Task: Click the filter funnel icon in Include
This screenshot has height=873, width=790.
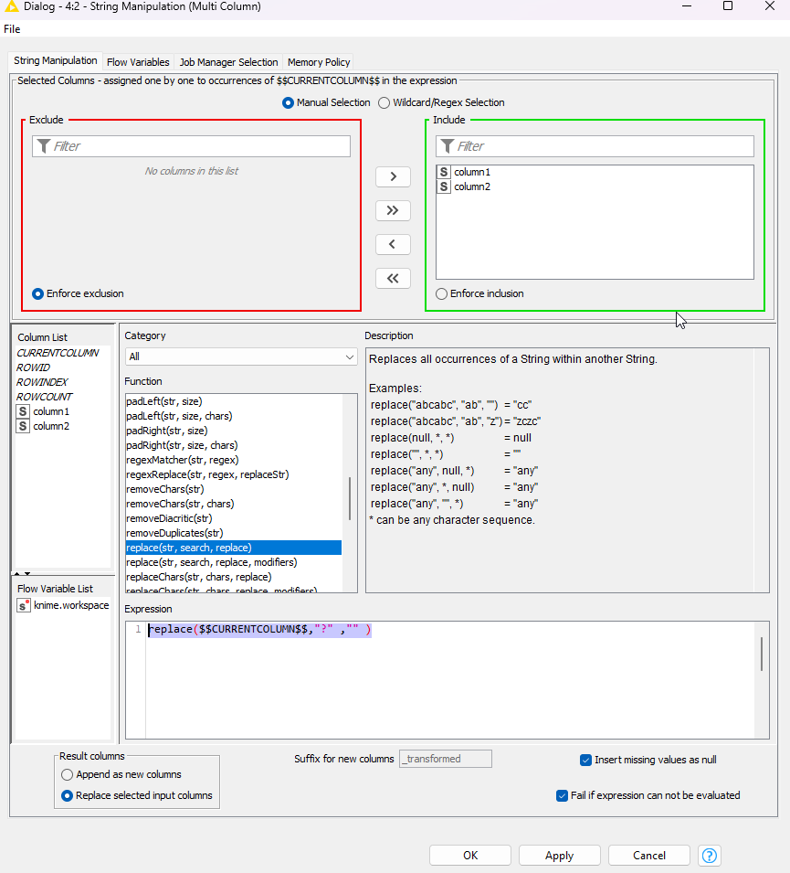Action: (448, 146)
